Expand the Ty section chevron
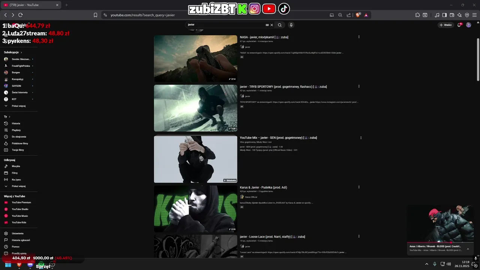The height and width of the screenshot is (270, 480). click(9, 117)
